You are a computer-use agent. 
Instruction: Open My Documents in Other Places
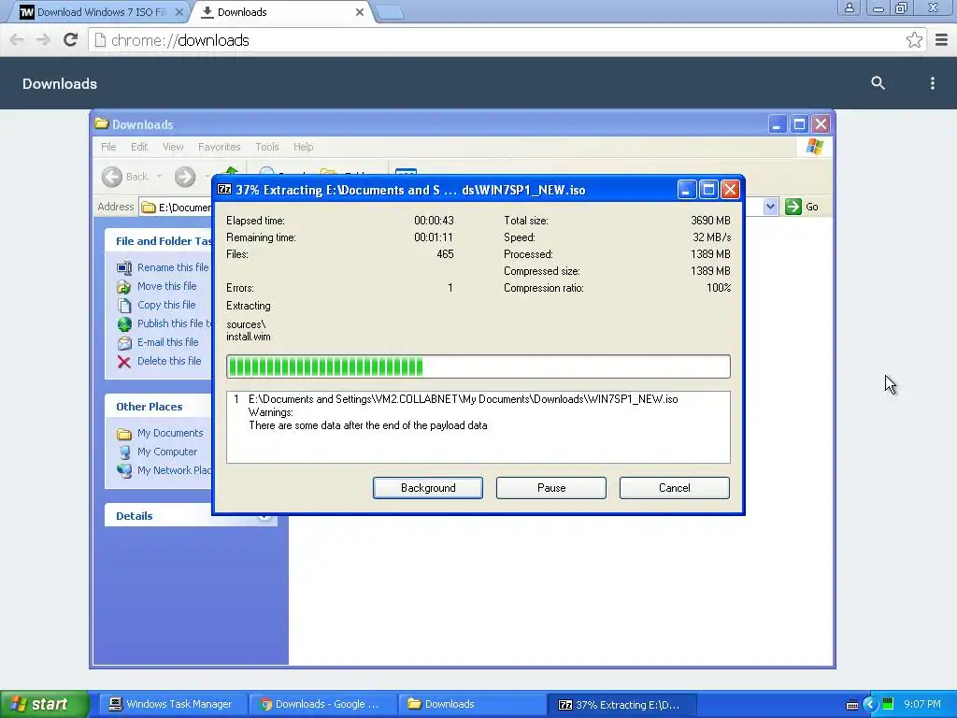tap(170, 433)
